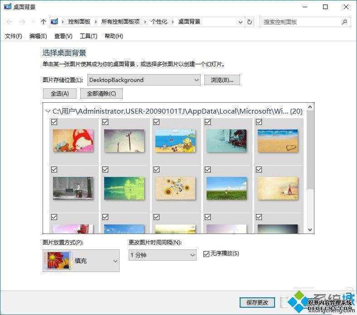
Task: Select the gray bus stop thumbnail
Action: coord(73,188)
